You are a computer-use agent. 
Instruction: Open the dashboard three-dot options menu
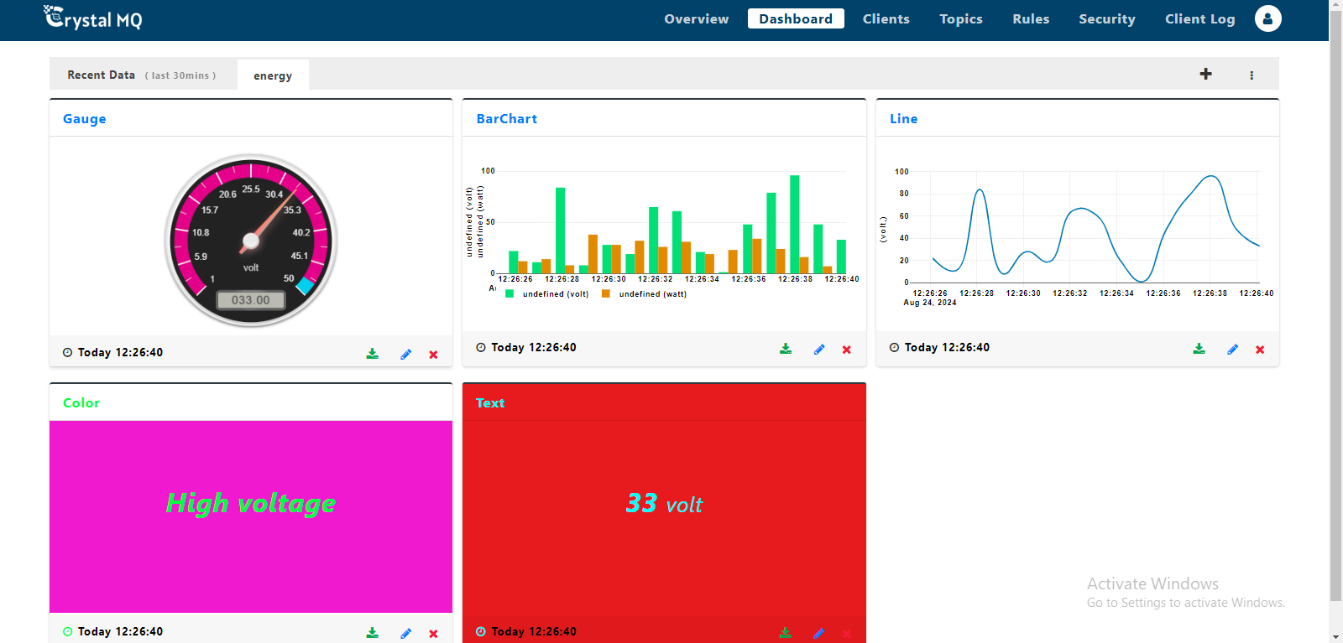click(1252, 75)
